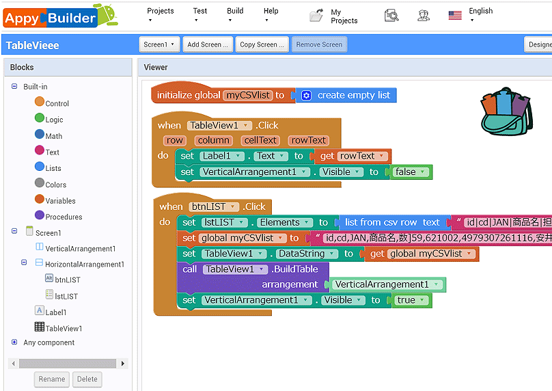Select the green Logic blocks circle
This screenshot has height=391, width=552.
(40, 118)
